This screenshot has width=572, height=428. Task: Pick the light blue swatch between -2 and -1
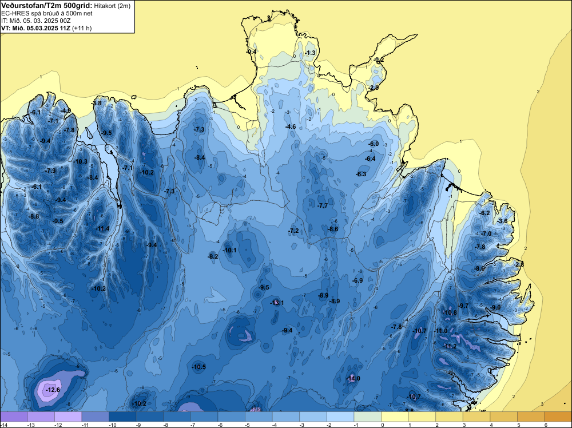click(340, 417)
